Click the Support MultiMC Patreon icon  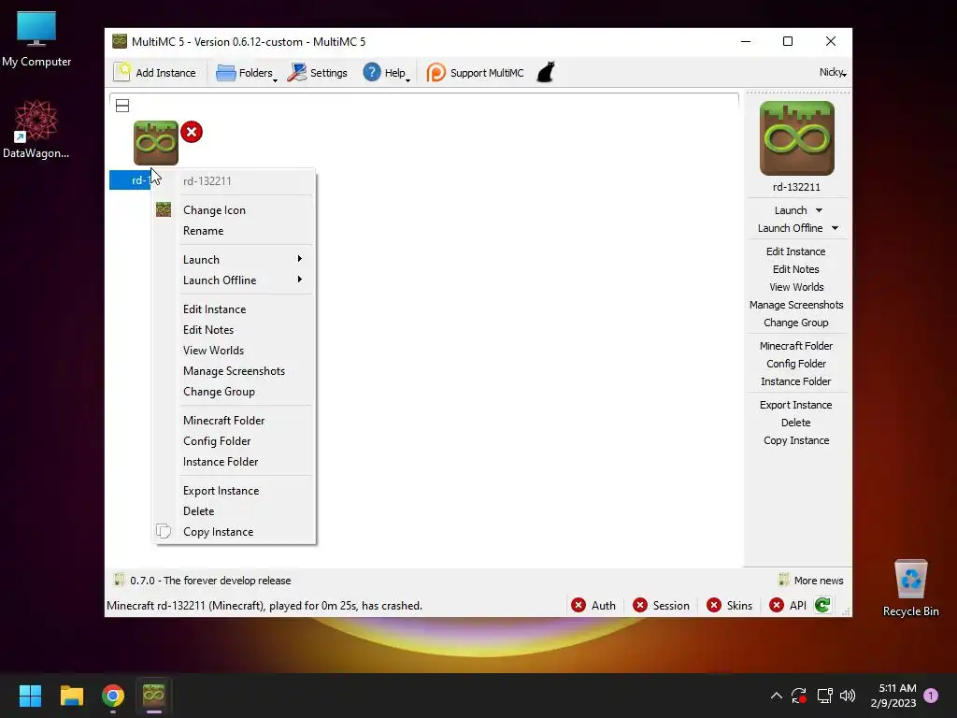tap(436, 73)
